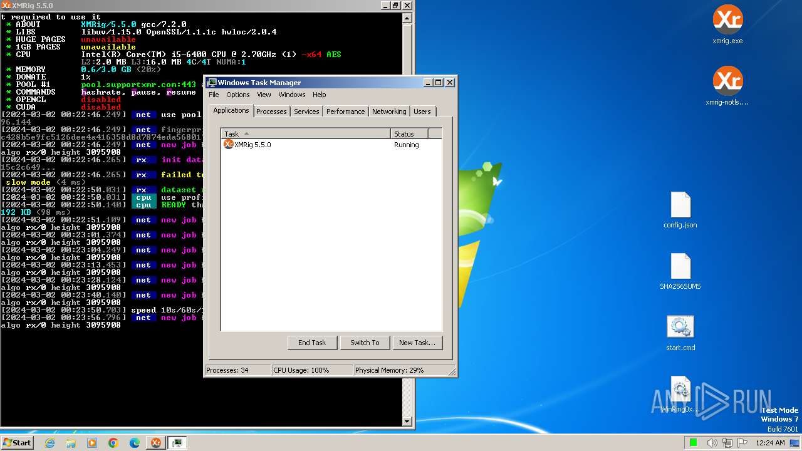The width and height of the screenshot is (802, 451).
Task: Open Internet Explorer from the taskbar
Action: pyautogui.click(x=50, y=443)
